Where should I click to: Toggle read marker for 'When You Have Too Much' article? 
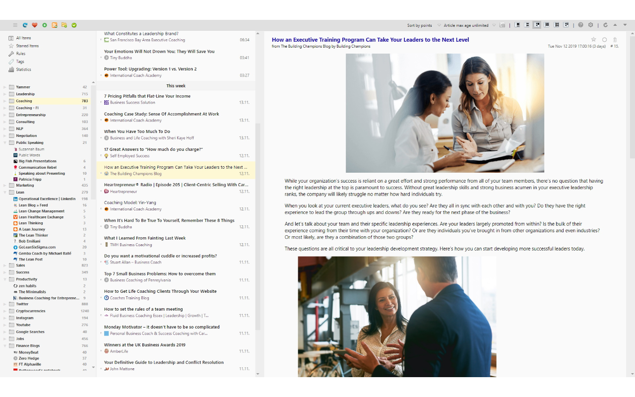click(101, 138)
